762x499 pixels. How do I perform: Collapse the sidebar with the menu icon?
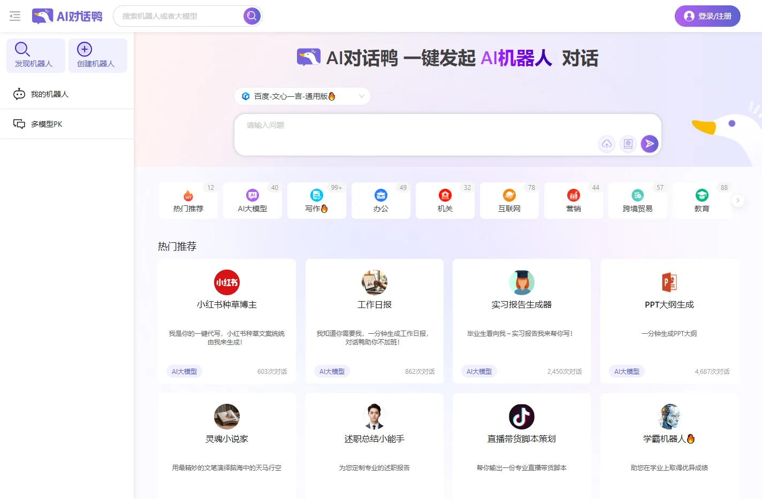[15, 16]
